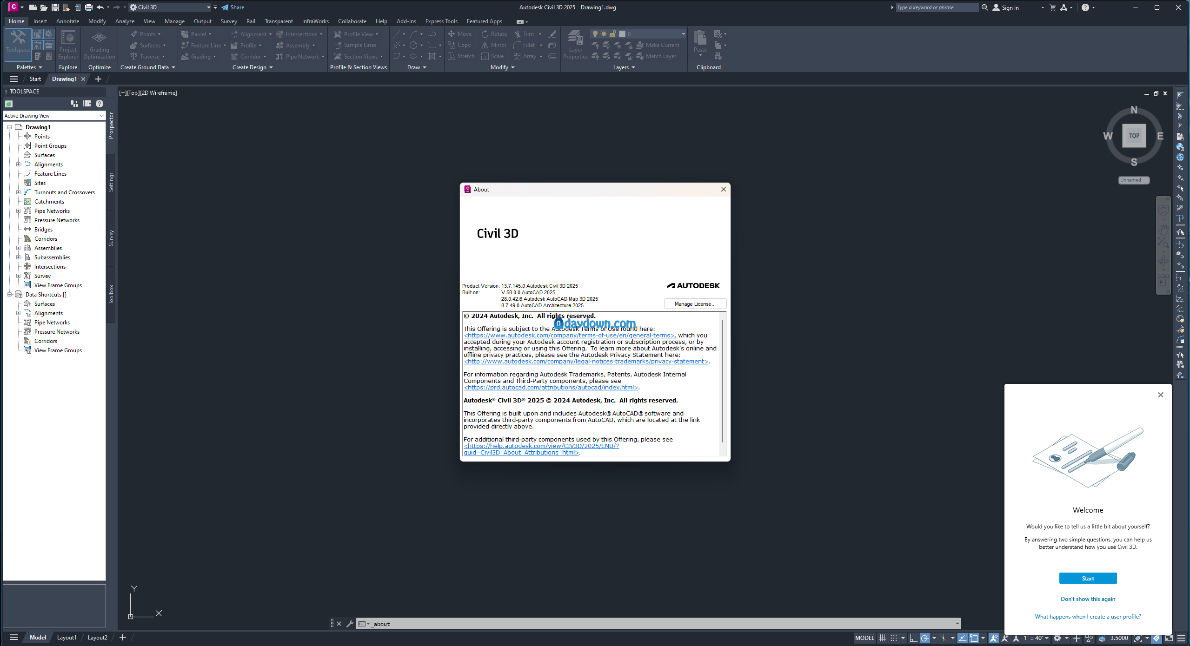Image resolution: width=1190 pixels, height=646 pixels.
Task: Toggle 2D object snap in status bar
Action: pos(974,638)
